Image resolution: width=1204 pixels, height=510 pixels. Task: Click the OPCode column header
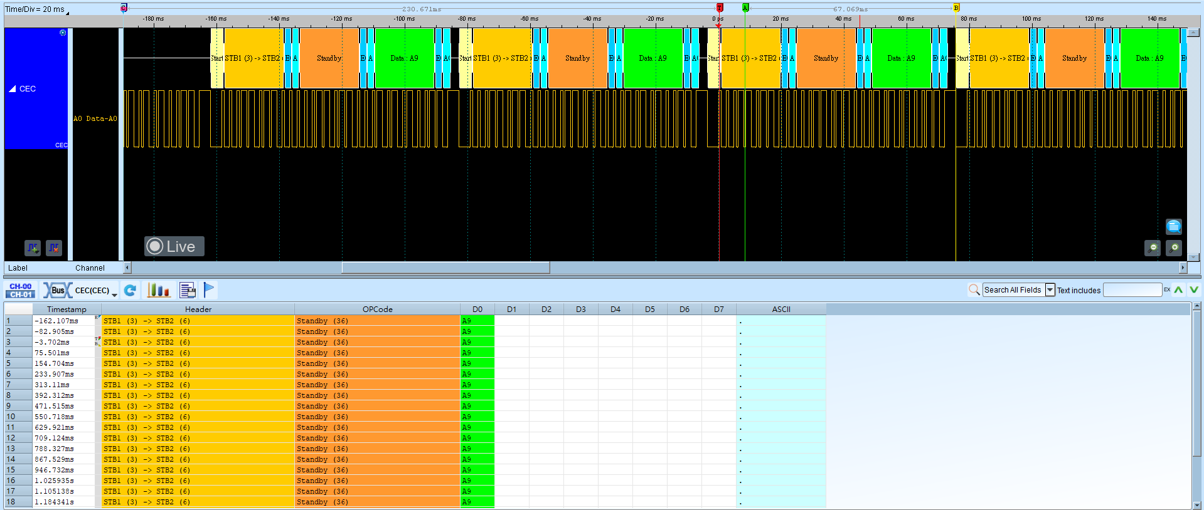pyautogui.click(x=377, y=309)
